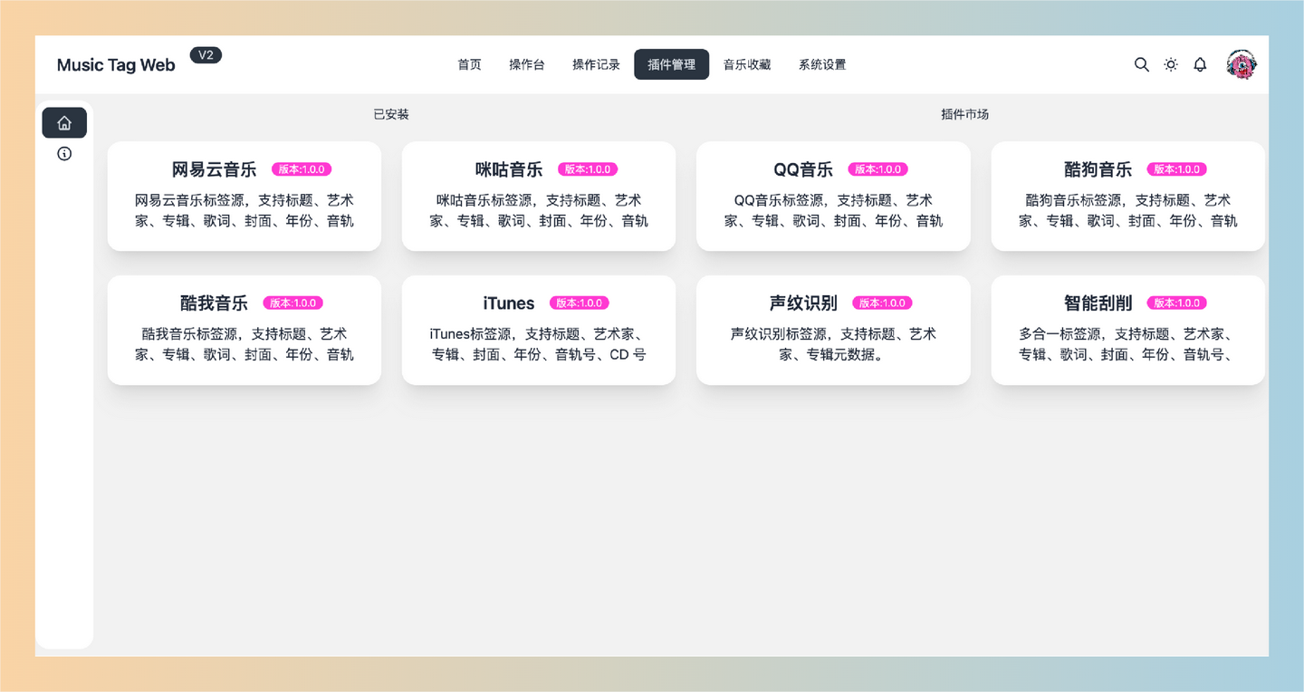
Task: Click the V2 badge next to Music Tag Web
Action: tap(206, 54)
